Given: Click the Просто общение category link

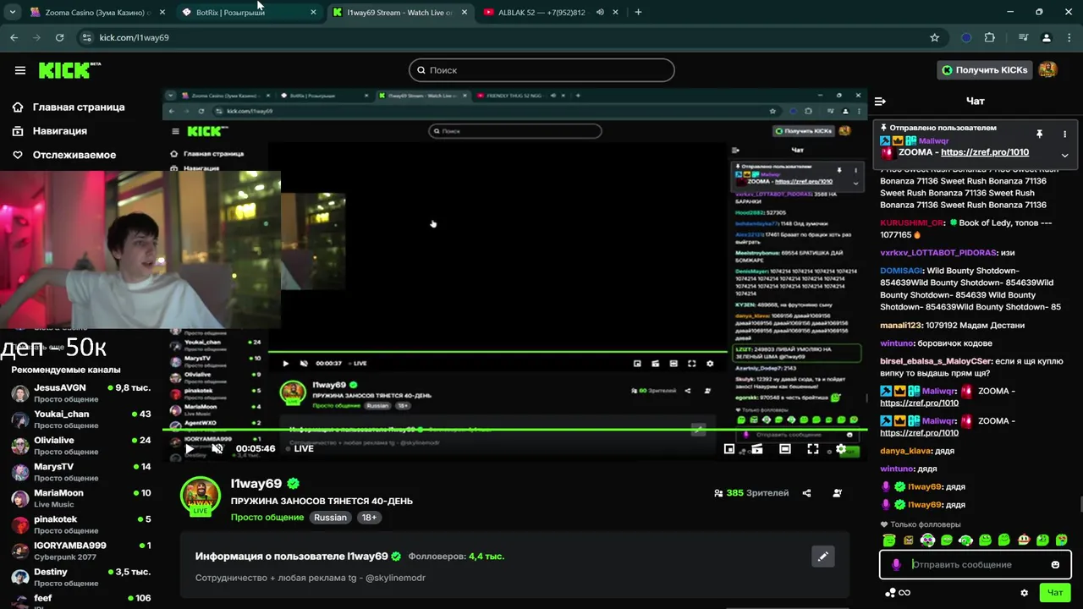Looking at the screenshot, I should click(267, 518).
